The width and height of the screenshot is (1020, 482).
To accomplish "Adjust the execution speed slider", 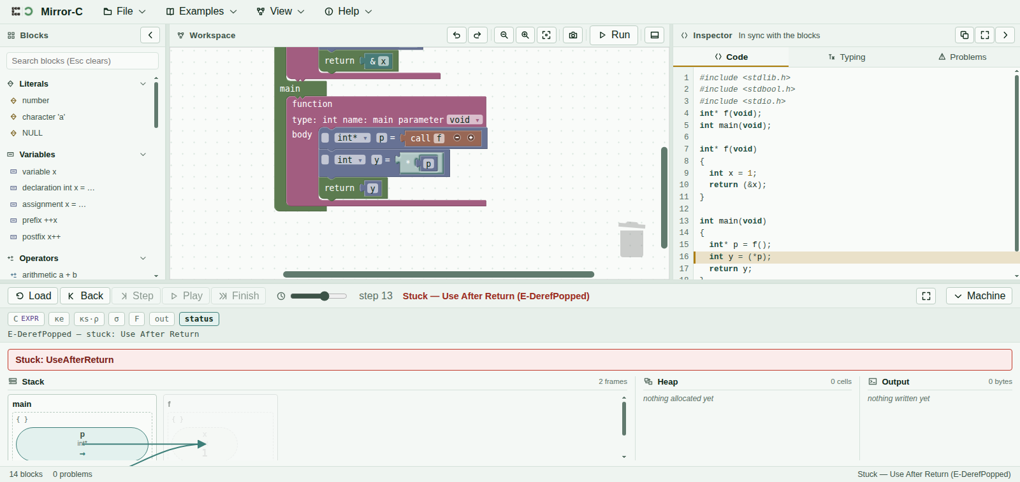I will pos(319,296).
